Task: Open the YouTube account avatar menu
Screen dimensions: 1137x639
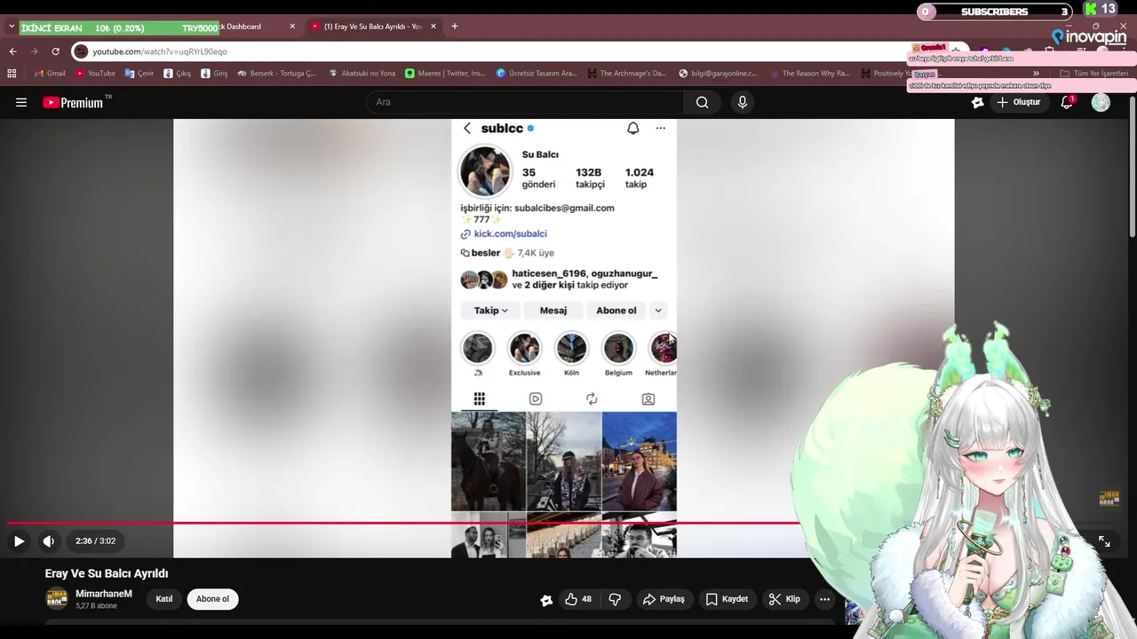Action: coord(1101,102)
